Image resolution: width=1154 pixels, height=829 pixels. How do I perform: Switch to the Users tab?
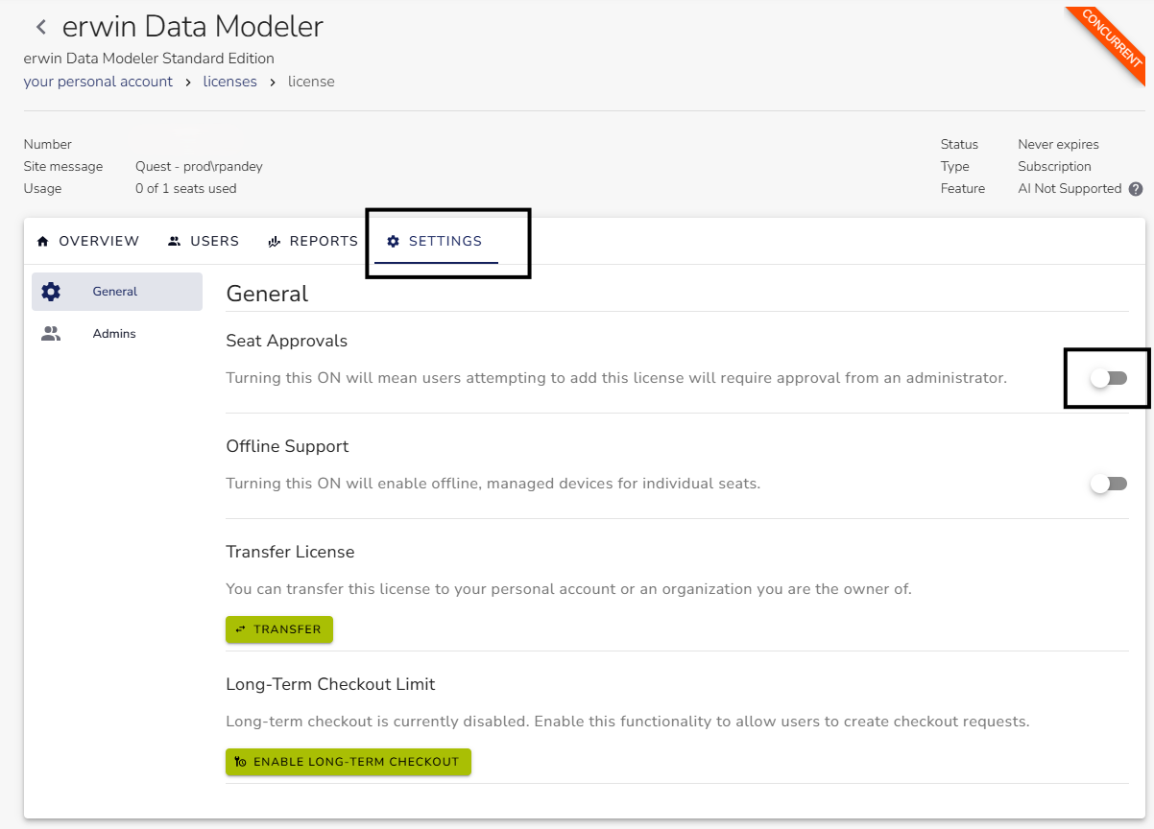coord(204,241)
